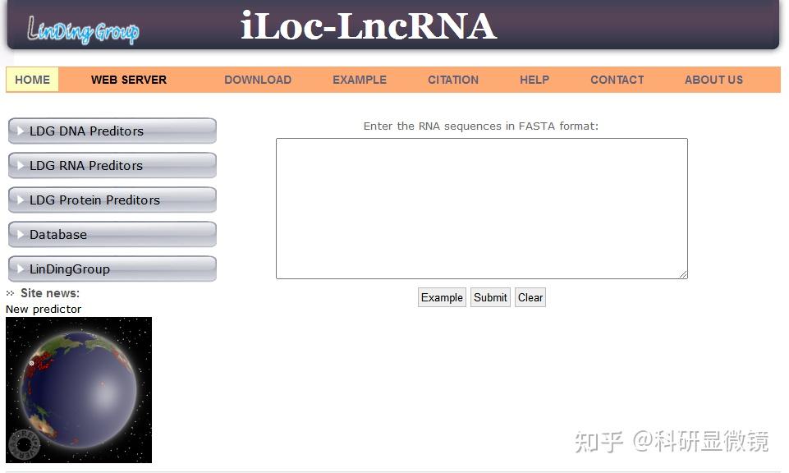Click the double-chevron icon beside Site news
789x473 pixels.
[9, 292]
